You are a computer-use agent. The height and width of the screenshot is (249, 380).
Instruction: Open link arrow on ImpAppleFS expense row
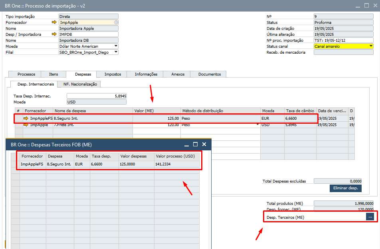pyautogui.click(x=26, y=119)
